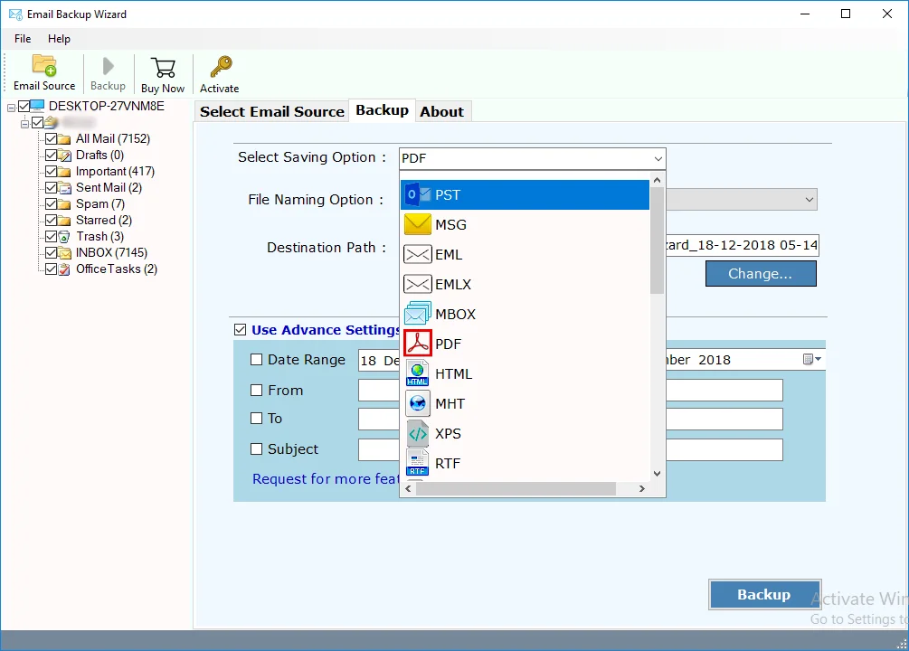Collapse the Select Saving Option dropdown
Screen dimensions: 909x651
point(658,159)
